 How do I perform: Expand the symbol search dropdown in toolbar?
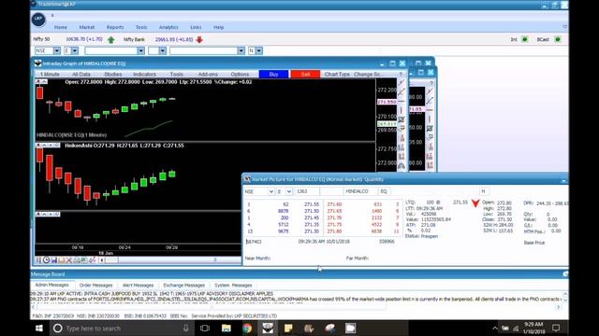point(141,50)
